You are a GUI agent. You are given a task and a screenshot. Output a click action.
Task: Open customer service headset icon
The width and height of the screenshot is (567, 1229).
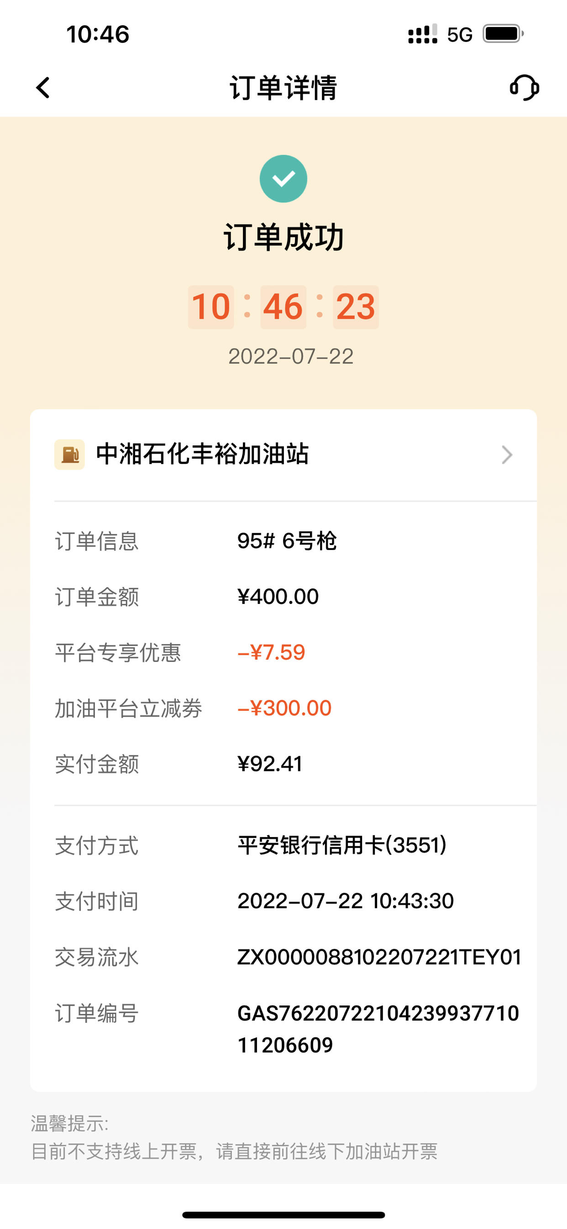point(524,88)
